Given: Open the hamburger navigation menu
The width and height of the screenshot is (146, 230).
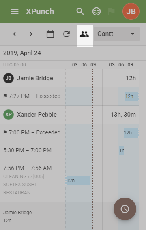Looking at the screenshot, I should 15,11.
